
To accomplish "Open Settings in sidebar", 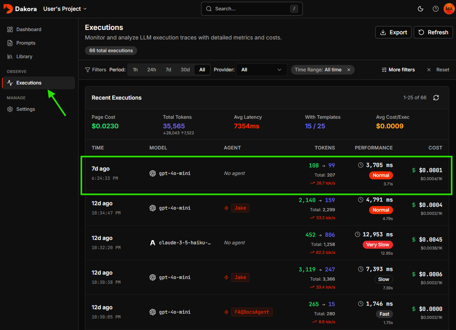I will pyautogui.click(x=38, y=109).
